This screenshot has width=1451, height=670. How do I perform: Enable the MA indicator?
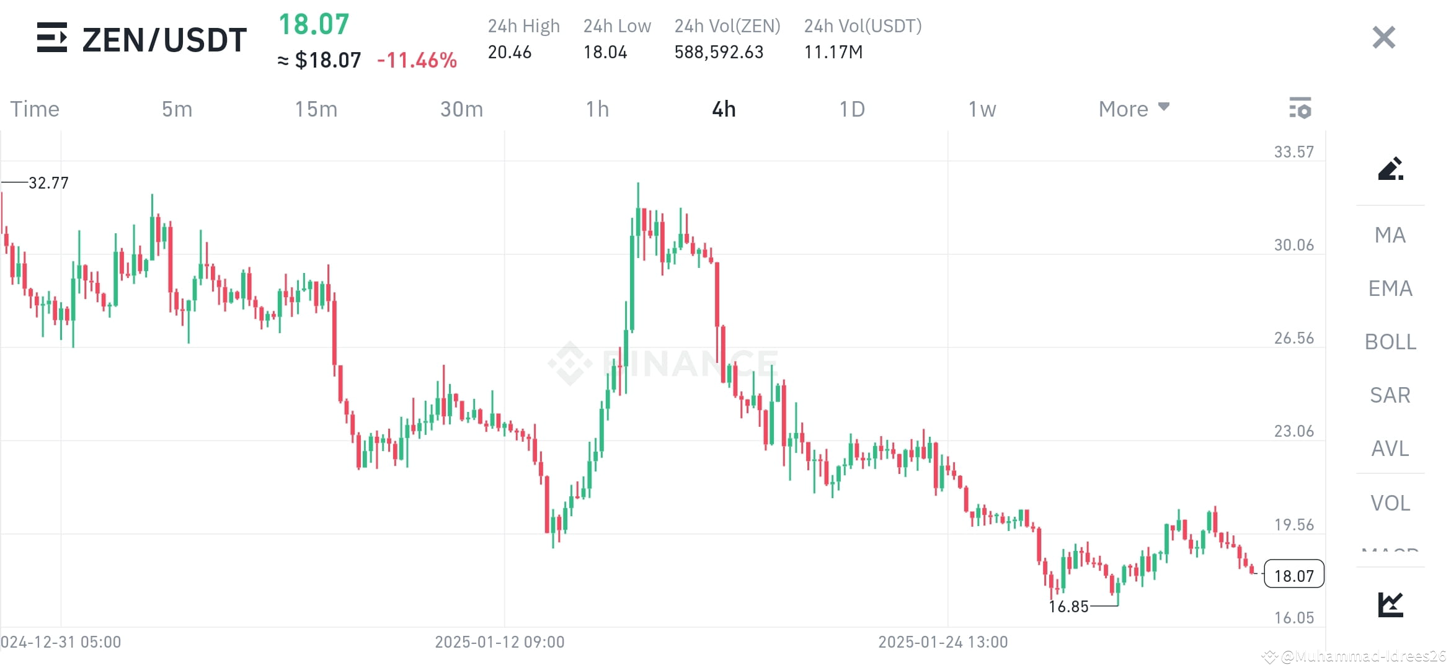pyautogui.click(x=1390, y=235)
